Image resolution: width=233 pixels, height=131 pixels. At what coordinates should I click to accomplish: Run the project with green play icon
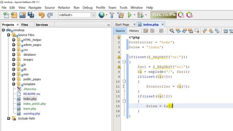(130, 15)
